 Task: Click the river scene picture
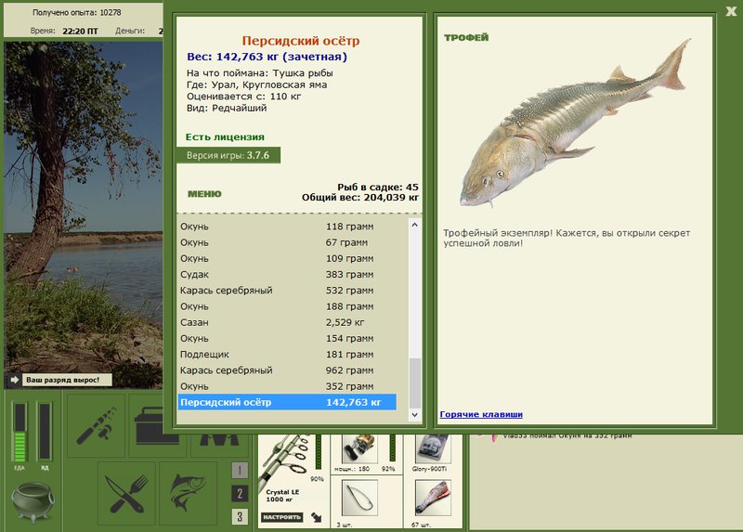(84, 215)
